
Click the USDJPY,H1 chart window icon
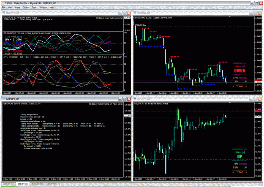click(x=4, y=13)
